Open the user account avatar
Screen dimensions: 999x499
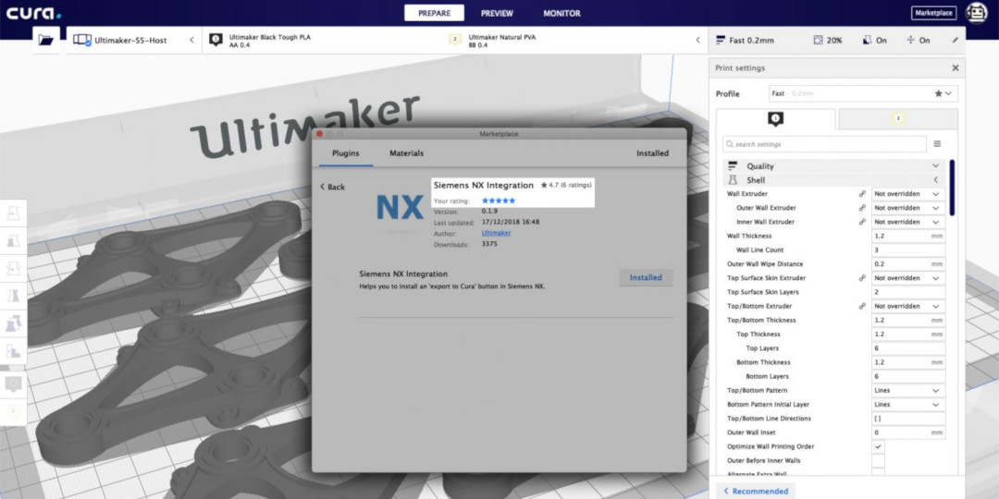pyautogui.click(x=976, y=13)
